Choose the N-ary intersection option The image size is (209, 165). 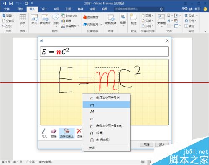click(107, 140)
